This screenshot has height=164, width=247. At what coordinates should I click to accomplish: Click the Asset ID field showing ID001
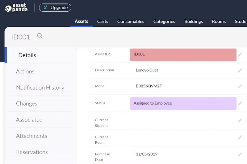pos(183,54)
